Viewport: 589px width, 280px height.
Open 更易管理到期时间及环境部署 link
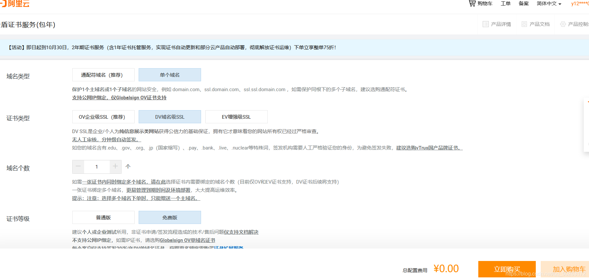(x=158, y=190)
